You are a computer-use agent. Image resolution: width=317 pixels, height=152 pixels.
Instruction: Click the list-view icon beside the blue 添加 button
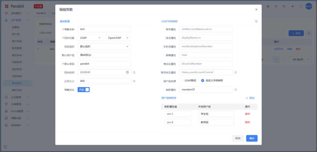pos(309,33)
